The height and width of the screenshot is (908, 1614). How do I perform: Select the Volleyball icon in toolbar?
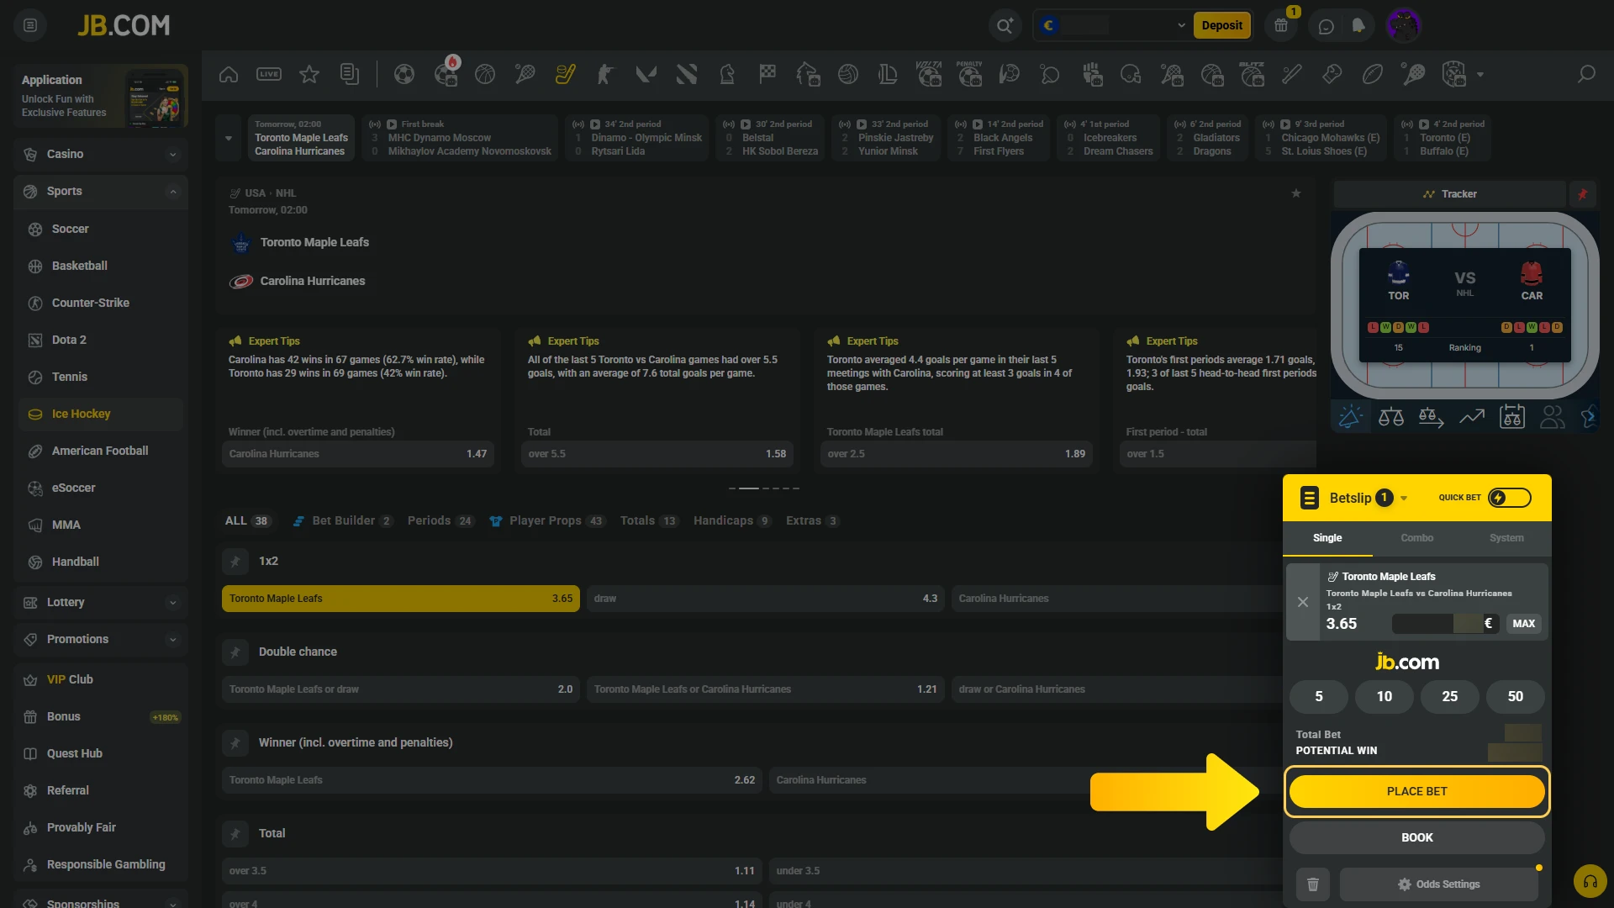pyautogui.click(x=848, y=74)
